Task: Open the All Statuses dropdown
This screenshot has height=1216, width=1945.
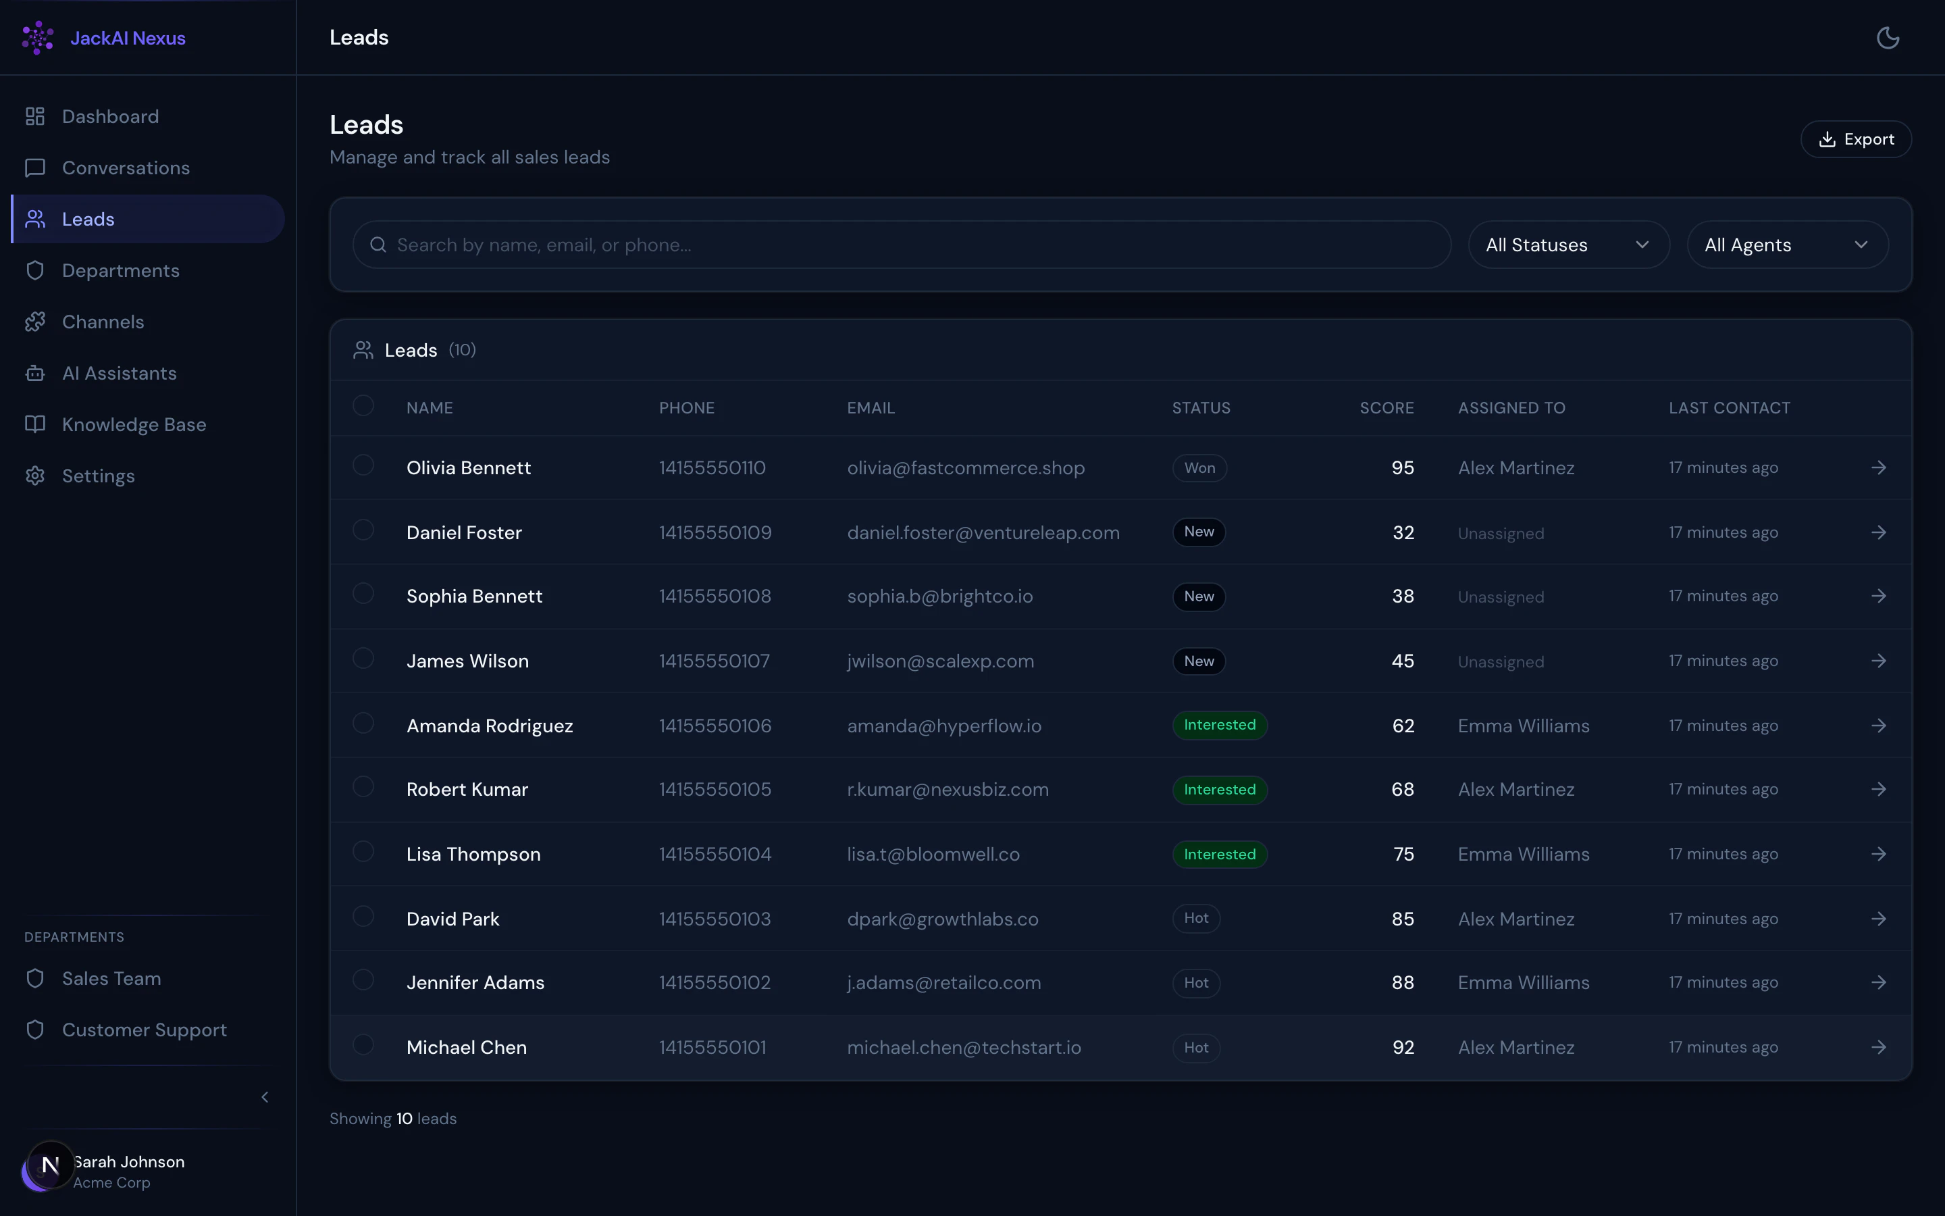Action: coord(1568,245)
